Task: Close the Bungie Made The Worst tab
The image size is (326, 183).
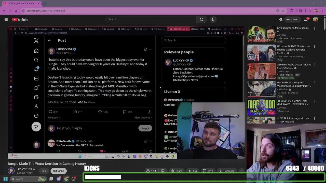Action: (39, 3)
